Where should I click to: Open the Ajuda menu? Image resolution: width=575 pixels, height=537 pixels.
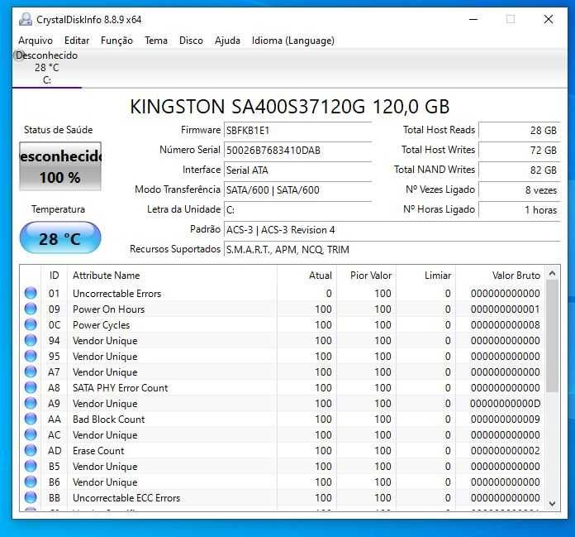(x=227, y=41)
